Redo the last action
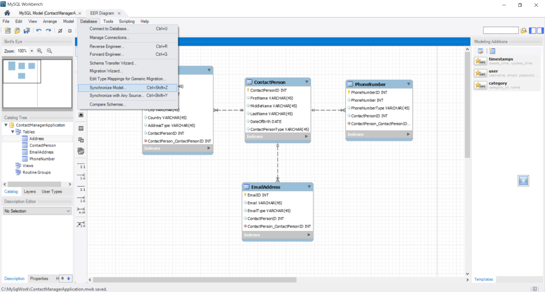The width and height of the screenshot is (545, 292). coord(48,30)
